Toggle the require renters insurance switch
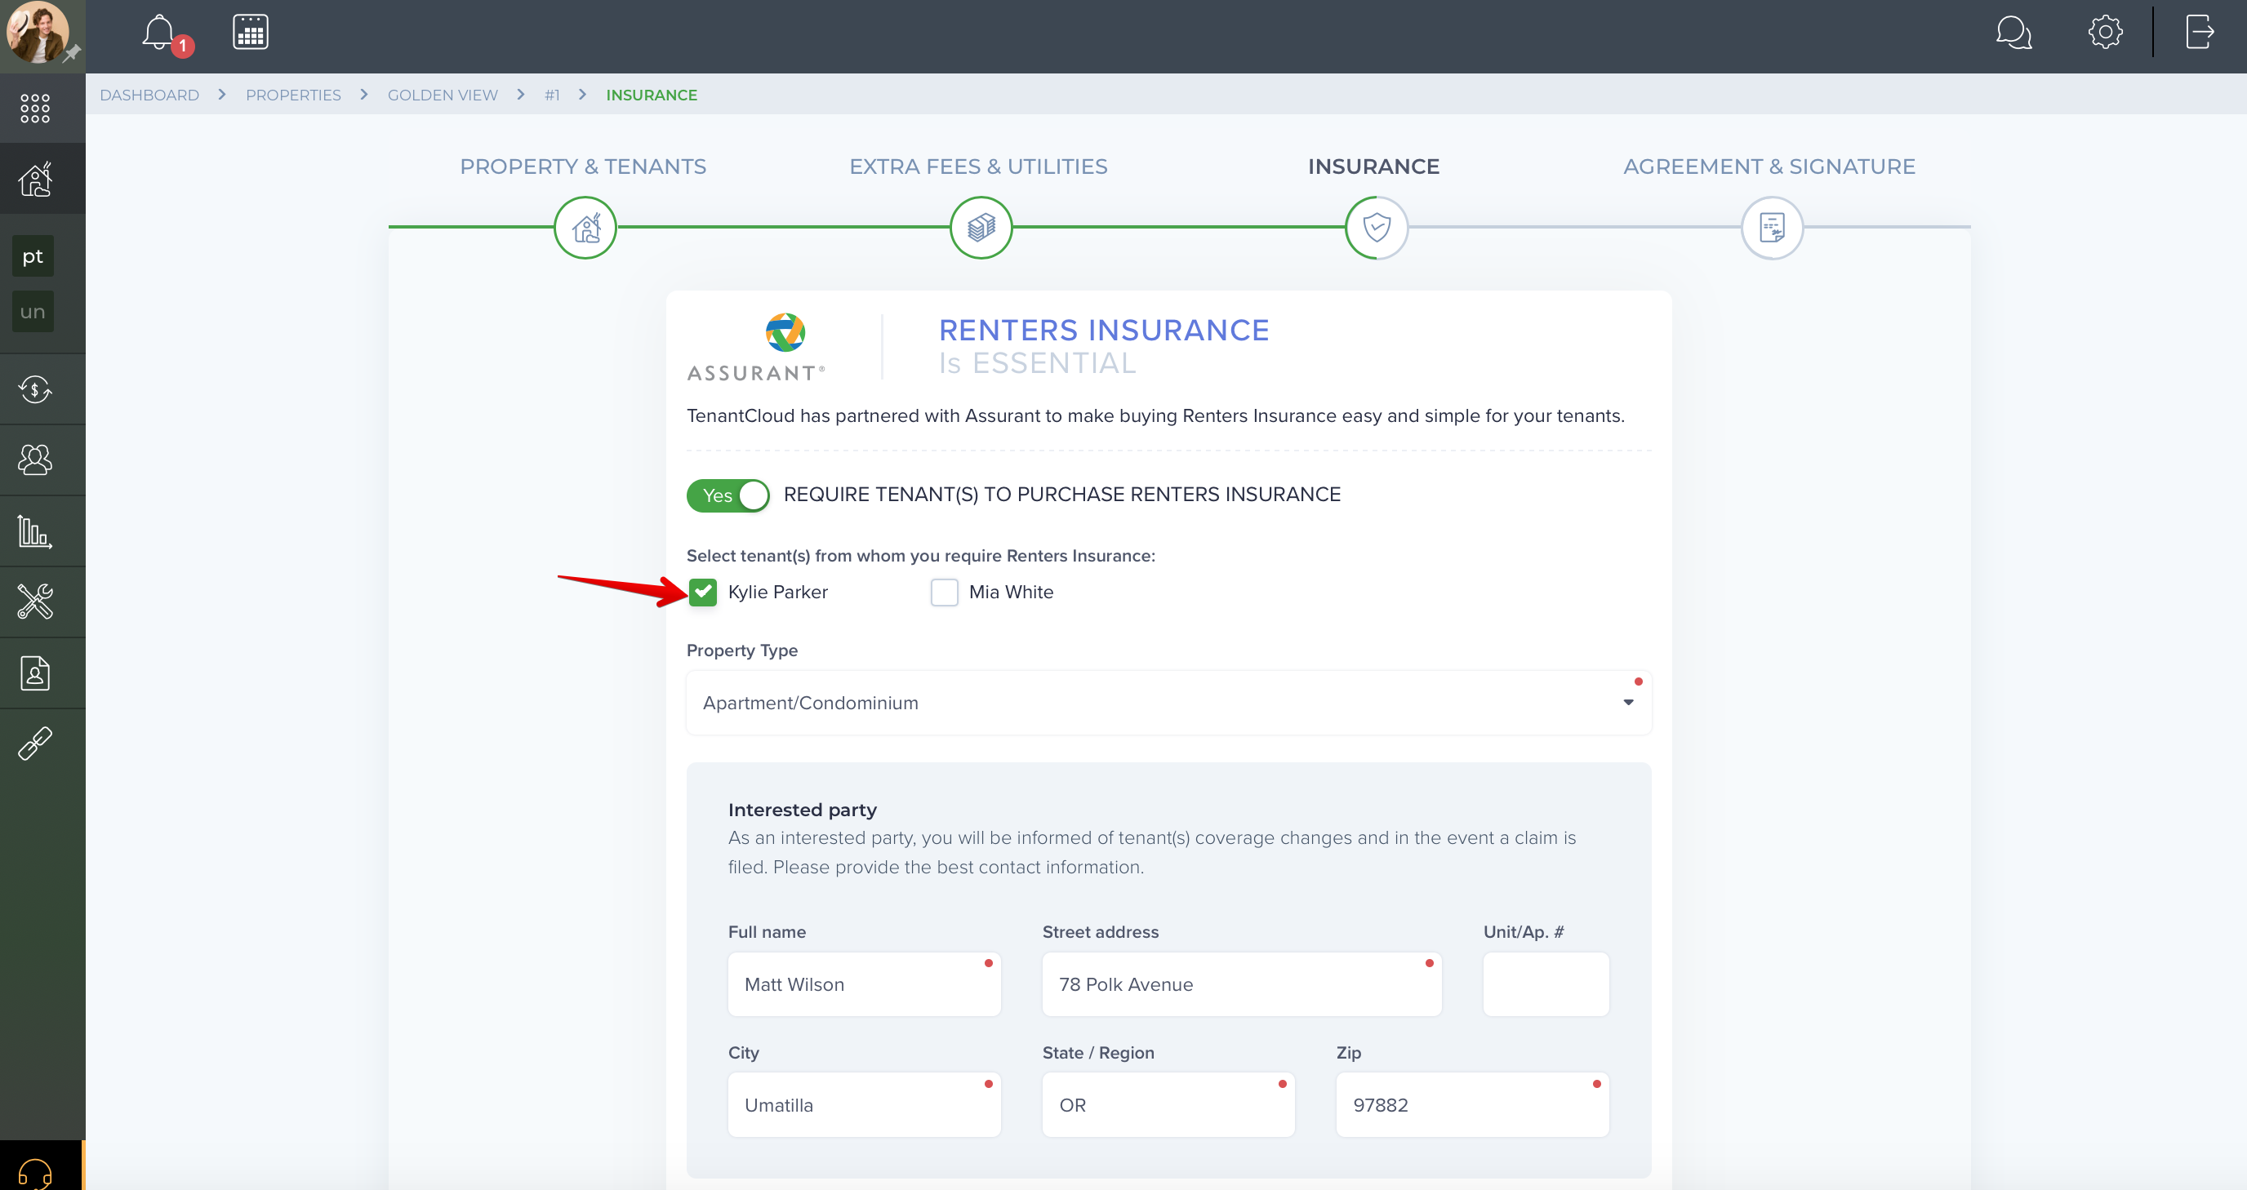Image resolution: width=2247 pixels, height=1190 pixels. click(728, 495)
